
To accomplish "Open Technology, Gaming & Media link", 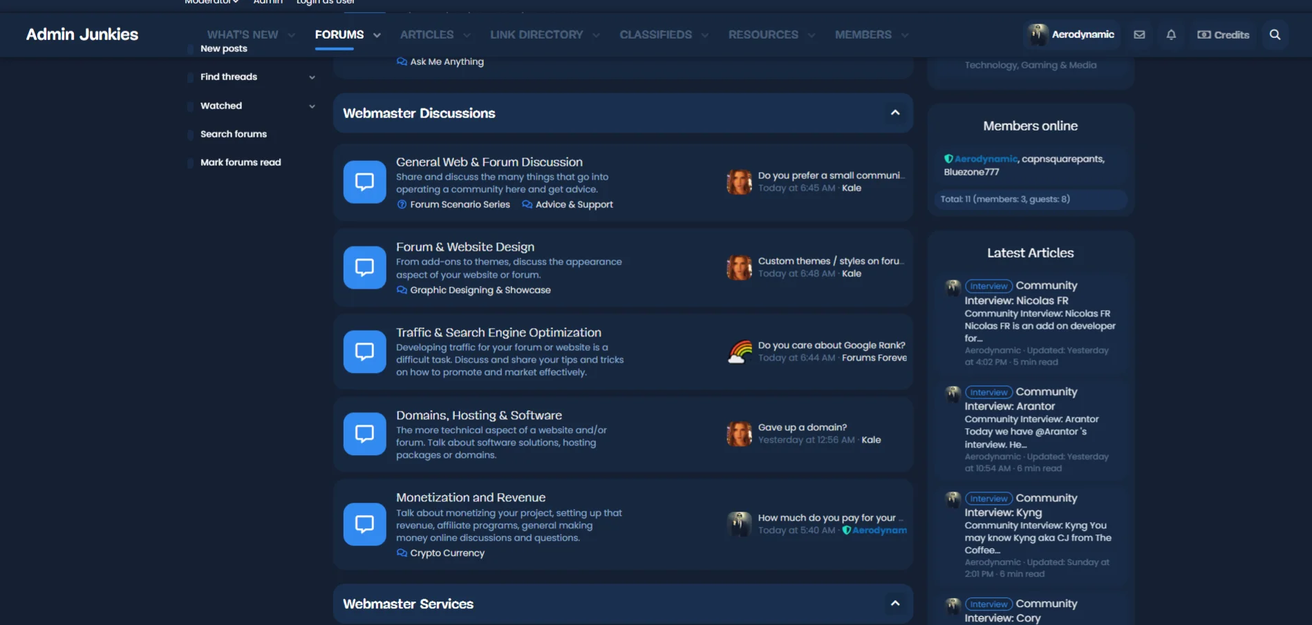I will 1030,65.
